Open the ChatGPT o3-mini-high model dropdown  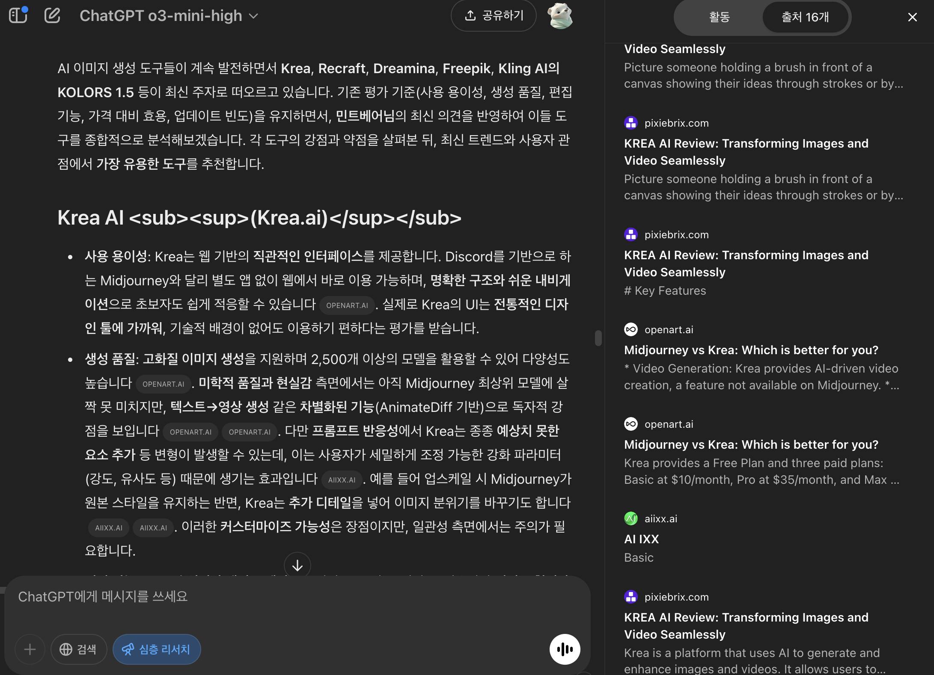169,16
